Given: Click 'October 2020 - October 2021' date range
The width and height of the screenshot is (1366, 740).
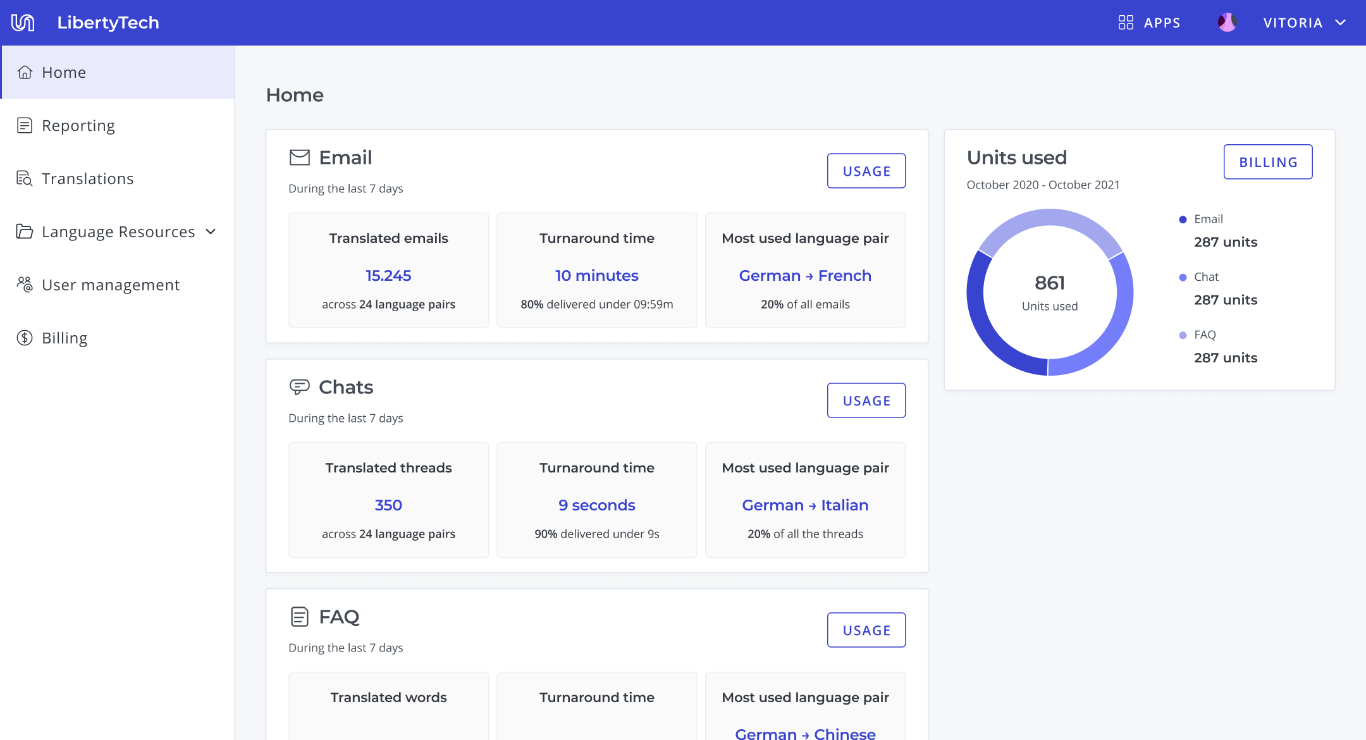Looking at the screenshot, I should (x=1043, y=185).
